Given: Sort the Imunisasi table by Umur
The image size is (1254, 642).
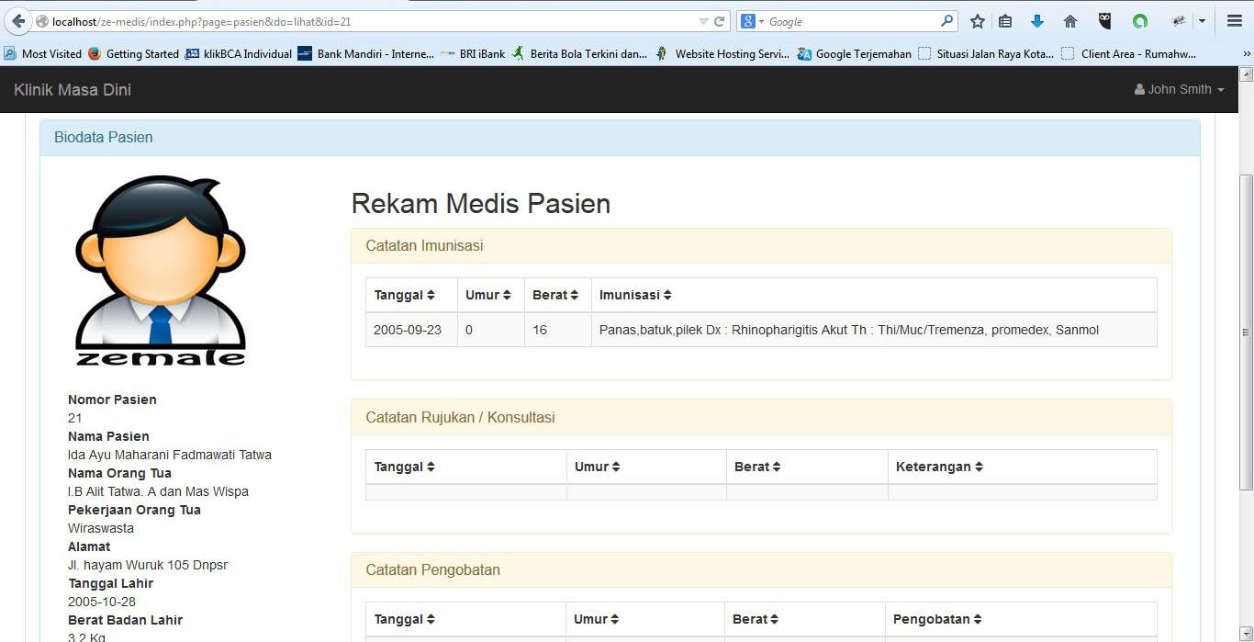Looking at the screenshot, I should click(x=487, y=295).
